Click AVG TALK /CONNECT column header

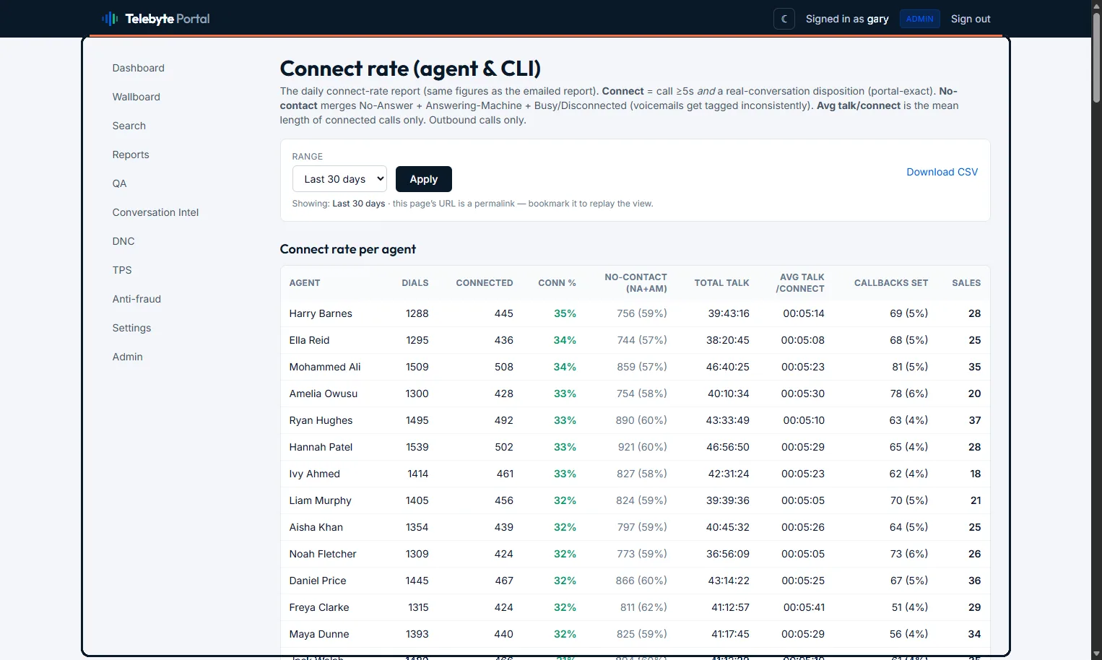point(800,283)
